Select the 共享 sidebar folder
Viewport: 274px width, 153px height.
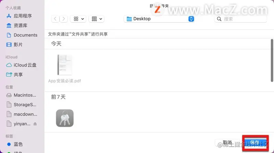click(14, 74)
